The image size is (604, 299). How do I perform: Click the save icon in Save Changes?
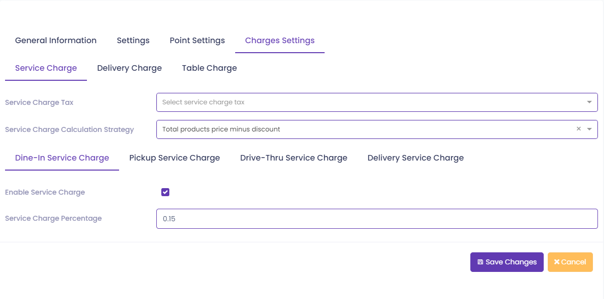(480, 262)
